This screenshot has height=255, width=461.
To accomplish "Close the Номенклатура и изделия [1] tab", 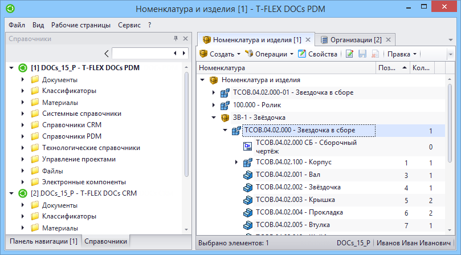I will pyautogui.click(x=308, y=40).
